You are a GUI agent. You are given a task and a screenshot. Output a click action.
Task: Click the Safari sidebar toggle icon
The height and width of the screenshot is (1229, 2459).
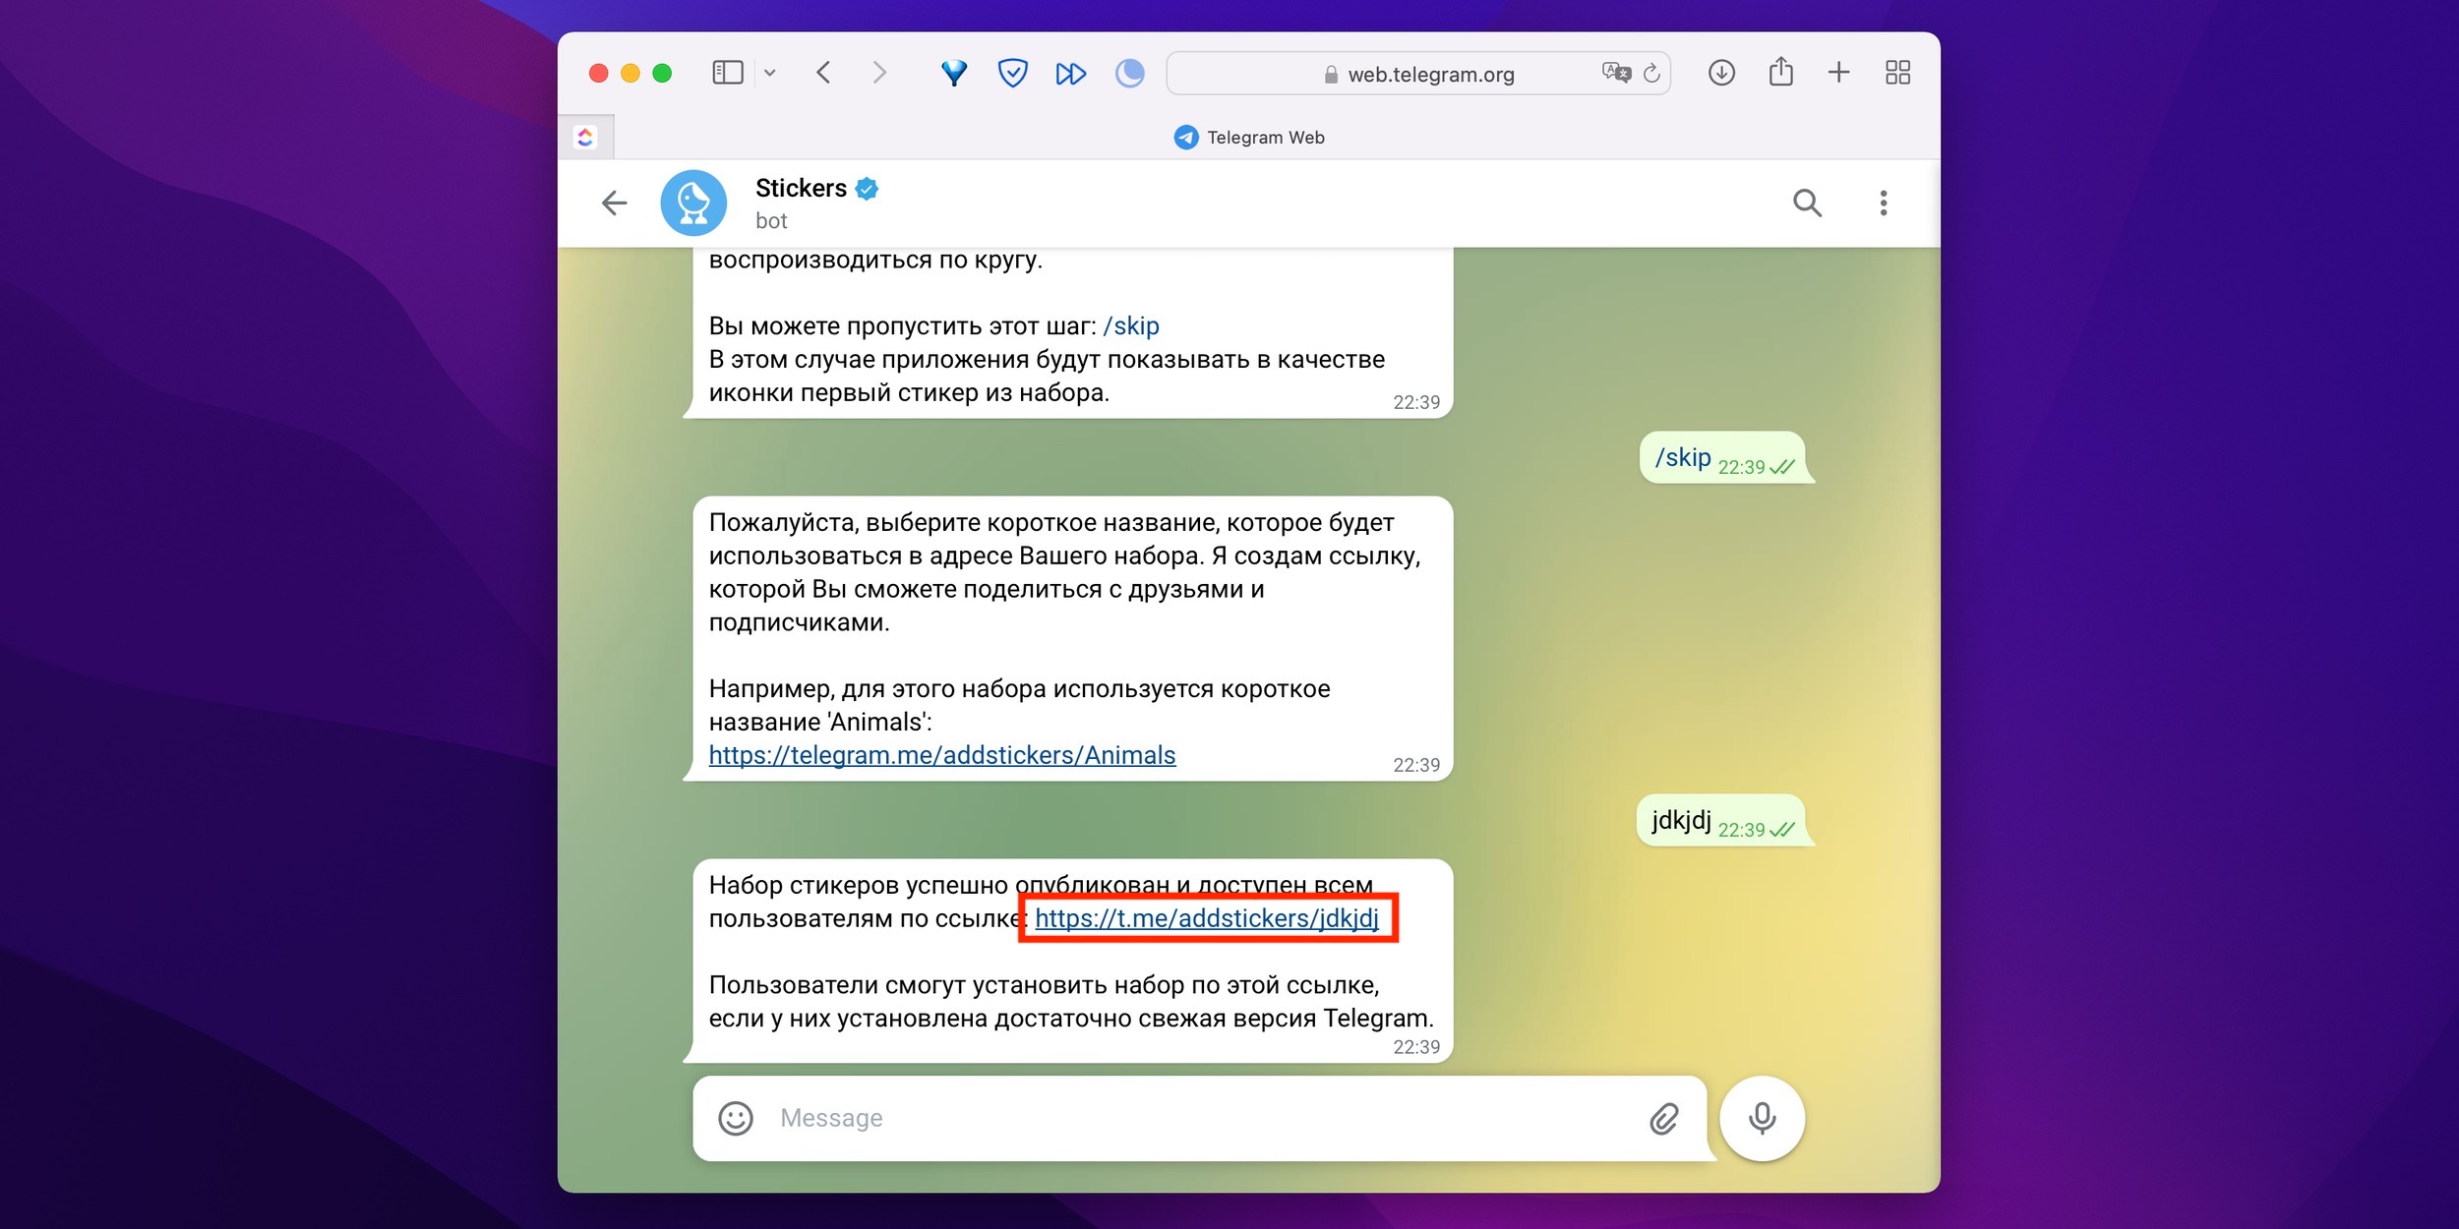coord(727,73)
